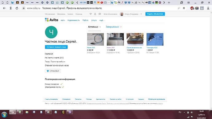Image resolution: width=212 pixels, height=119 pixels.
Task: Click the padlock site security icon
Action: click(x=24, y=8)
